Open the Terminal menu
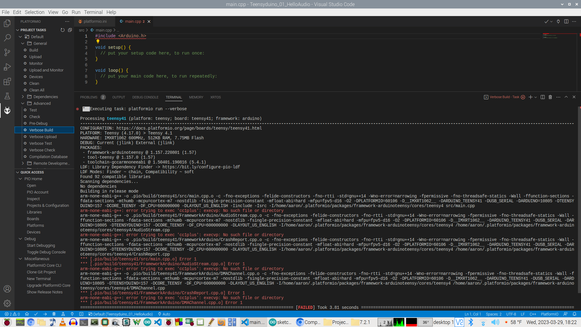The height and width of the screenshot is (327, 581). (x=93, y=12)
